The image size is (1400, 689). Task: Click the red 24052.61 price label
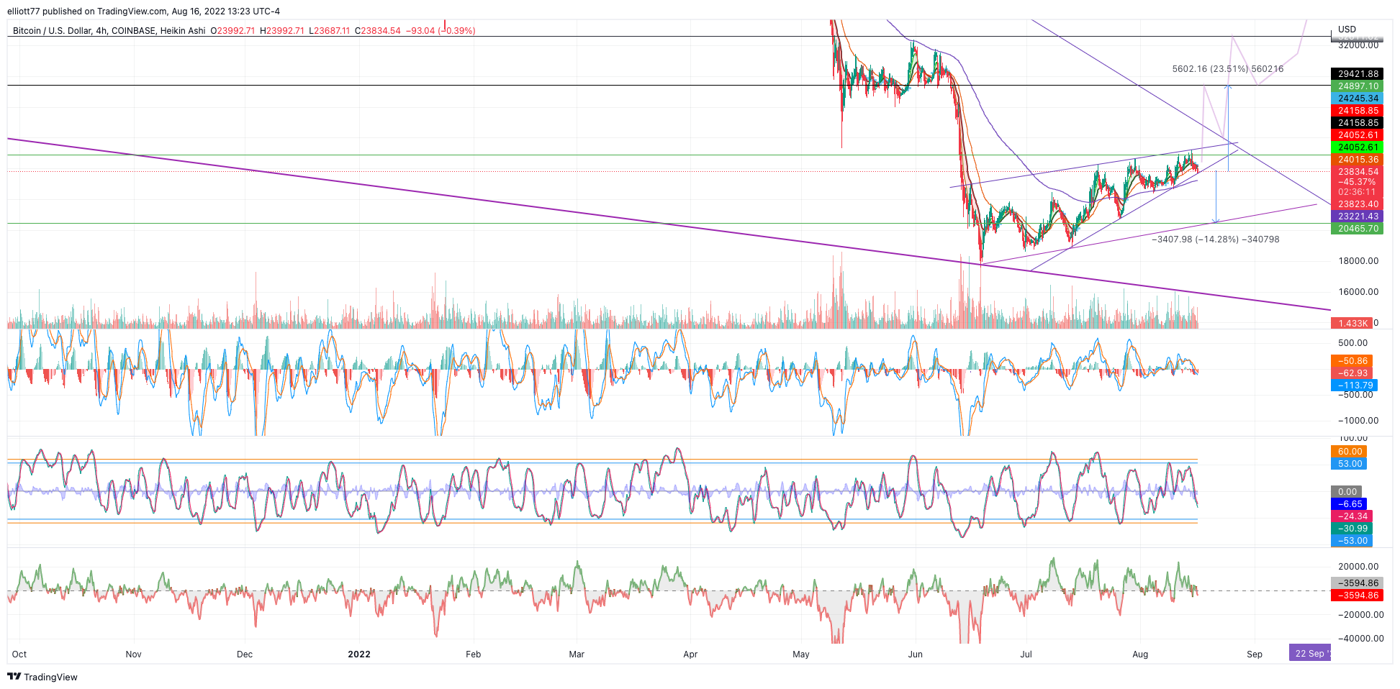[1357, 135]
